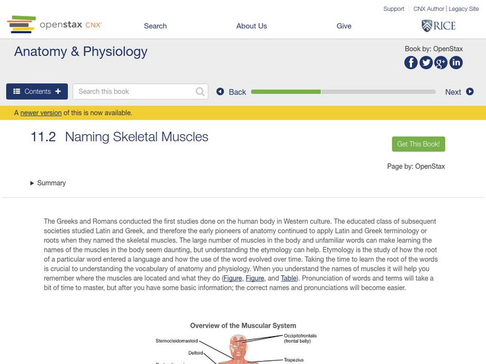Image resolution: width=486 pixels, height=364 pixels.
Task: Expand the Summary section
Action: click(48, 183)
